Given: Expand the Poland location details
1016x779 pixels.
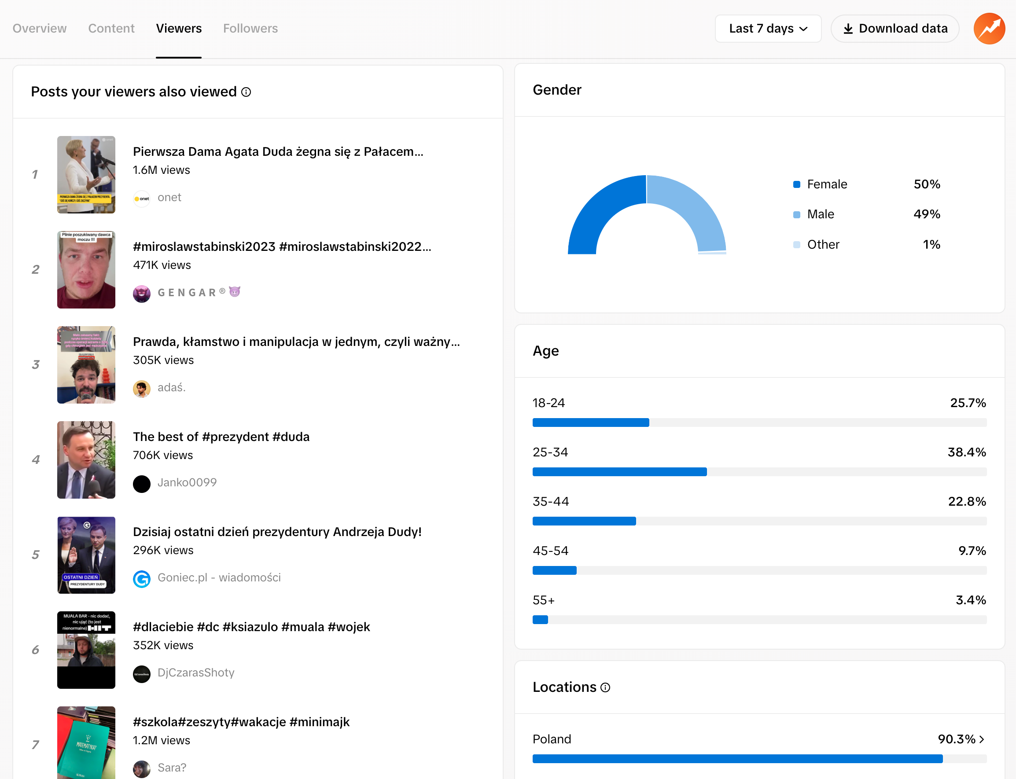Looking at the screenshot, I should coord(982,739).
